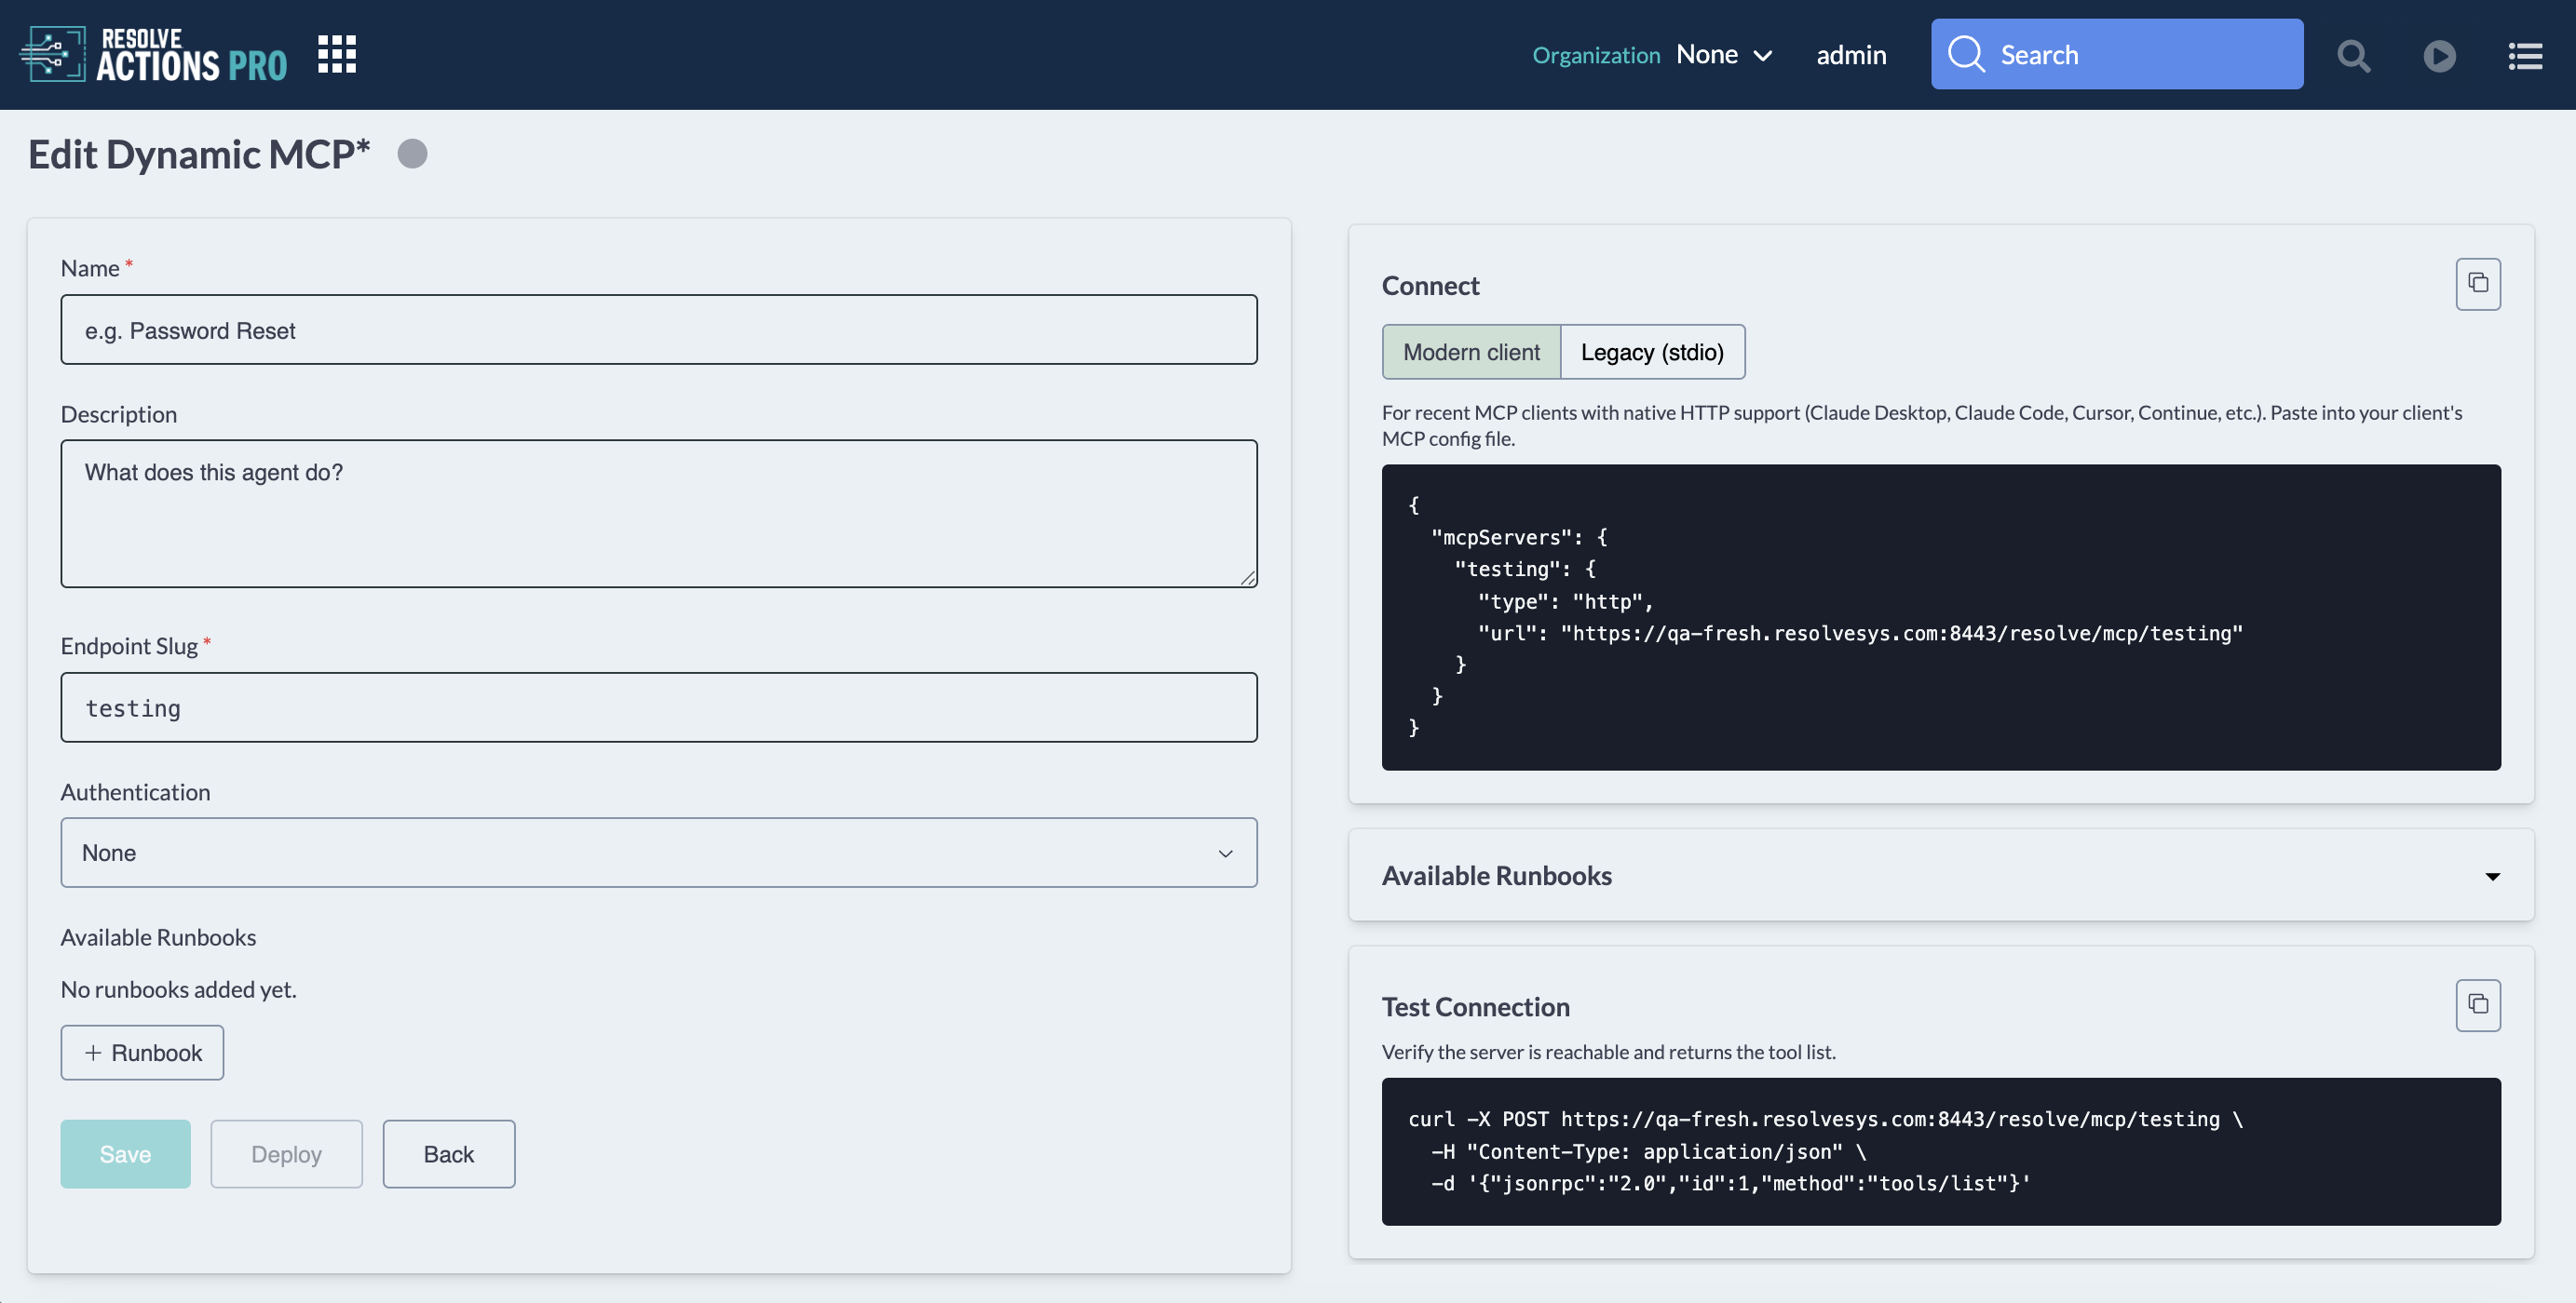Click the Resolve Actions Pro logo

tap(153, 55)
